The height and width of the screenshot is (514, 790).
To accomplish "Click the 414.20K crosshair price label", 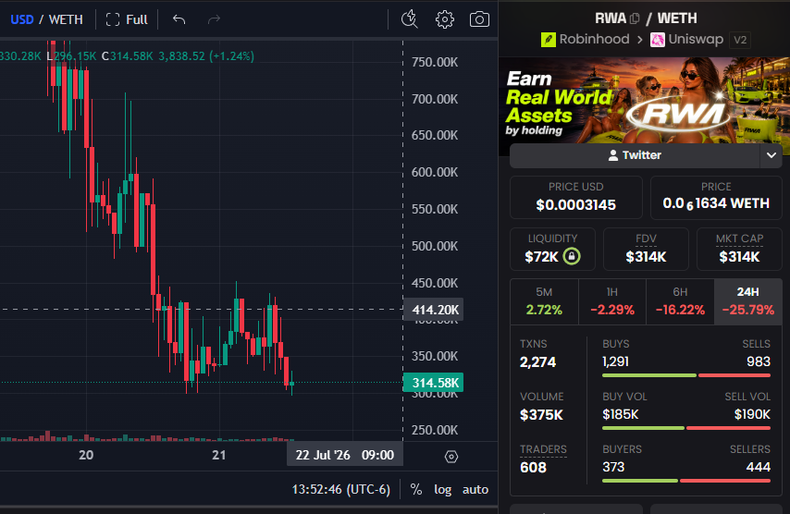I will 433,310.
